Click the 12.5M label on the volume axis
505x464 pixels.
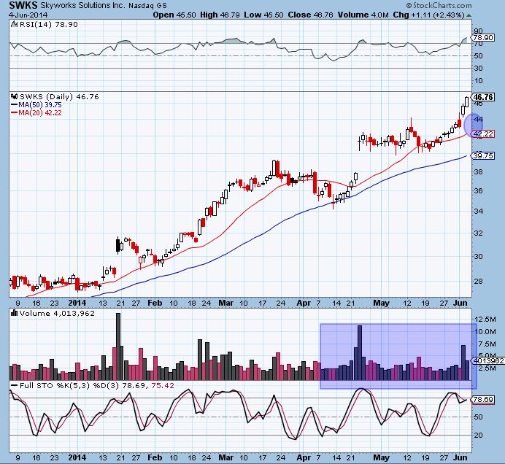pos(485,319)
